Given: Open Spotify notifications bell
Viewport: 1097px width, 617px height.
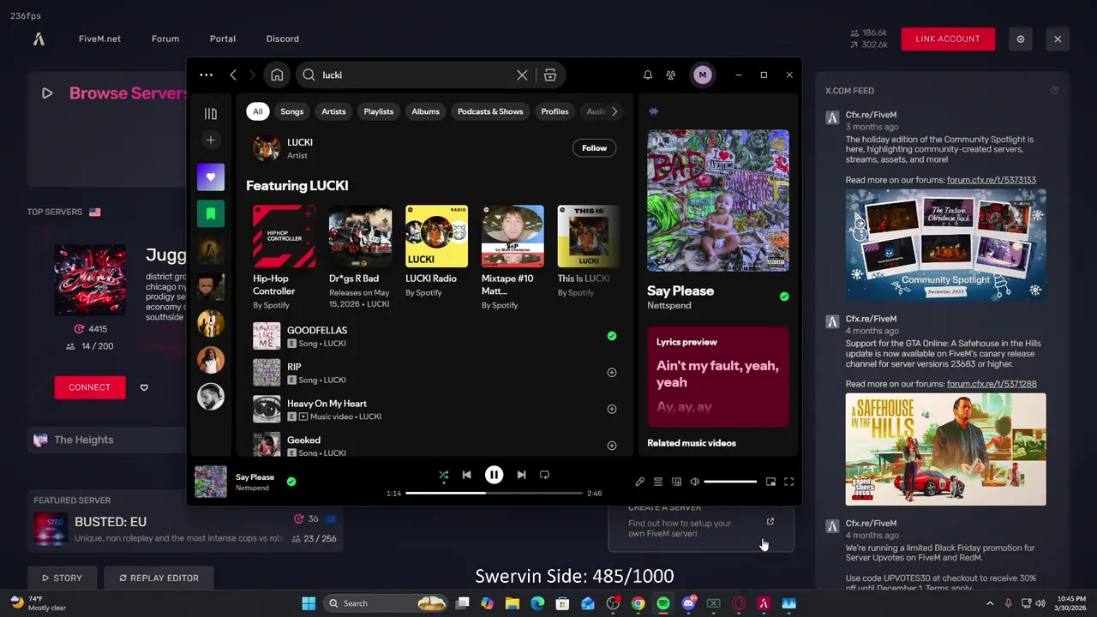Looking at the screenshot, I should pos(648,75).
